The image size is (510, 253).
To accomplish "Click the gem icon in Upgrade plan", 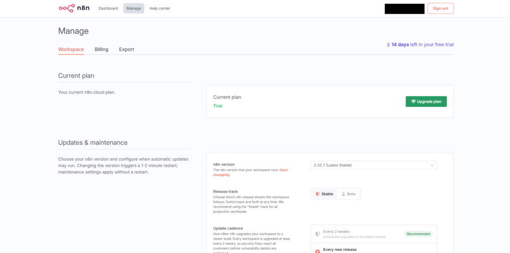I will coord(413,102).
